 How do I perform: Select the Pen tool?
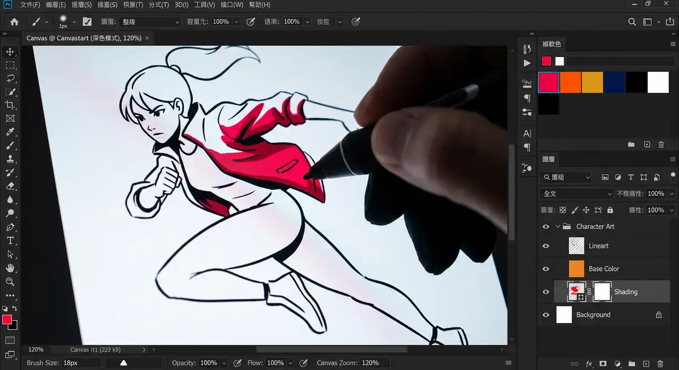click(x=10, y=227)
